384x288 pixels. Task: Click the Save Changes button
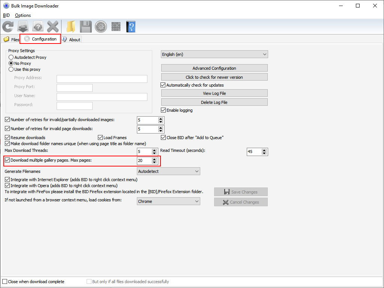coord(241,192)
